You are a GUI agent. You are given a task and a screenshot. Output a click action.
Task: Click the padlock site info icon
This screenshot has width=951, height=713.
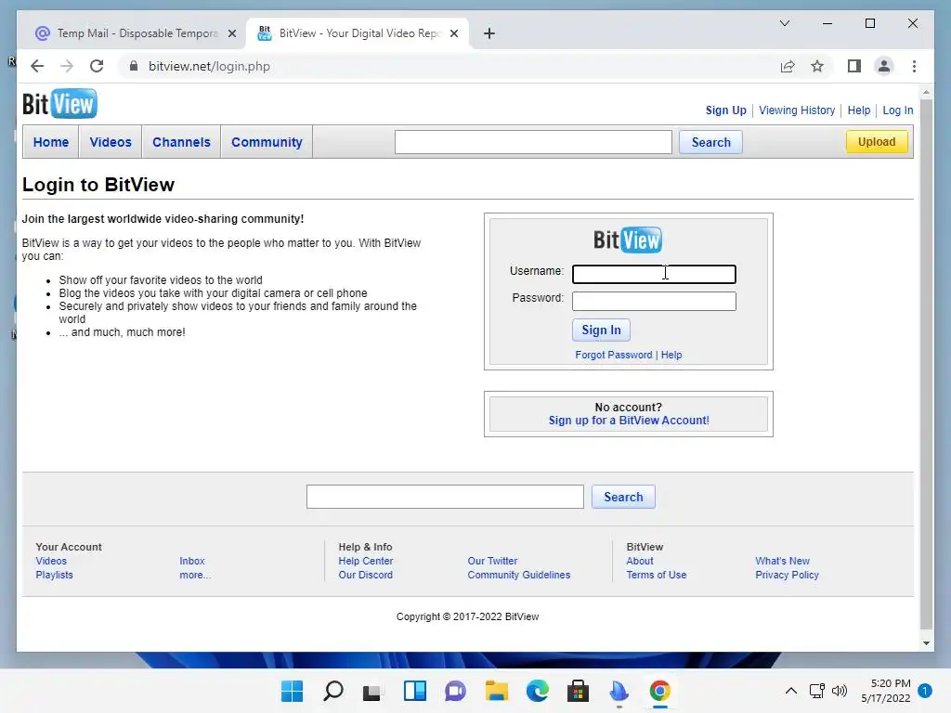click(x=134, y=66)
